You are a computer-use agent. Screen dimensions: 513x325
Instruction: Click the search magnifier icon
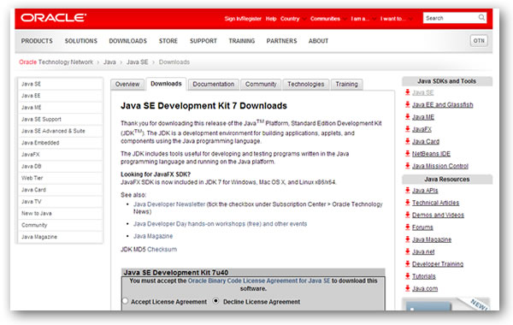[481, 17]
